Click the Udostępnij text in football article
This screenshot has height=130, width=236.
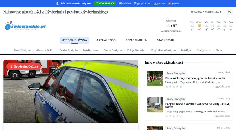[171, 82]
